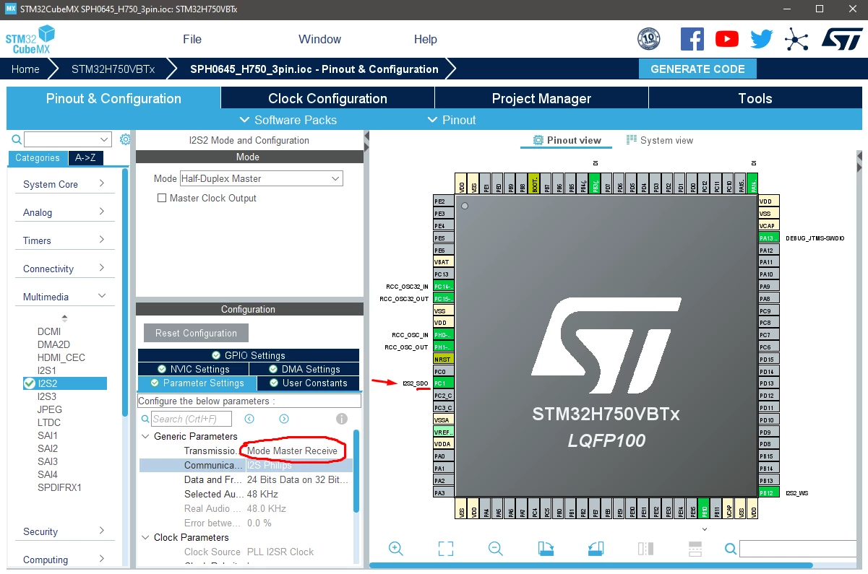Viewport: 868px width, 574px height.
Task: Click the Reset Configuration button
Action: click(196, 333)
